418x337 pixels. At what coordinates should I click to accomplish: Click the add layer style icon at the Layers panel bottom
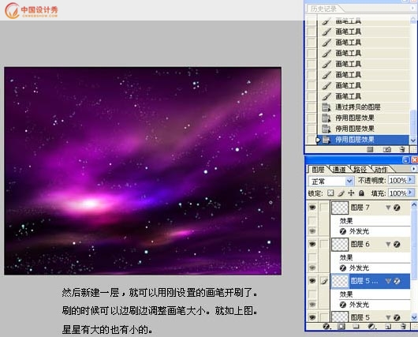pyautogui.click(x=326, y=326)
